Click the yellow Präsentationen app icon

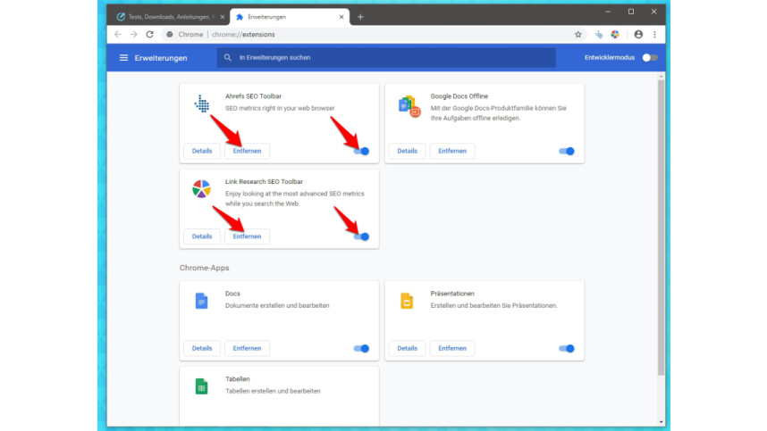[x=407, y=301]
